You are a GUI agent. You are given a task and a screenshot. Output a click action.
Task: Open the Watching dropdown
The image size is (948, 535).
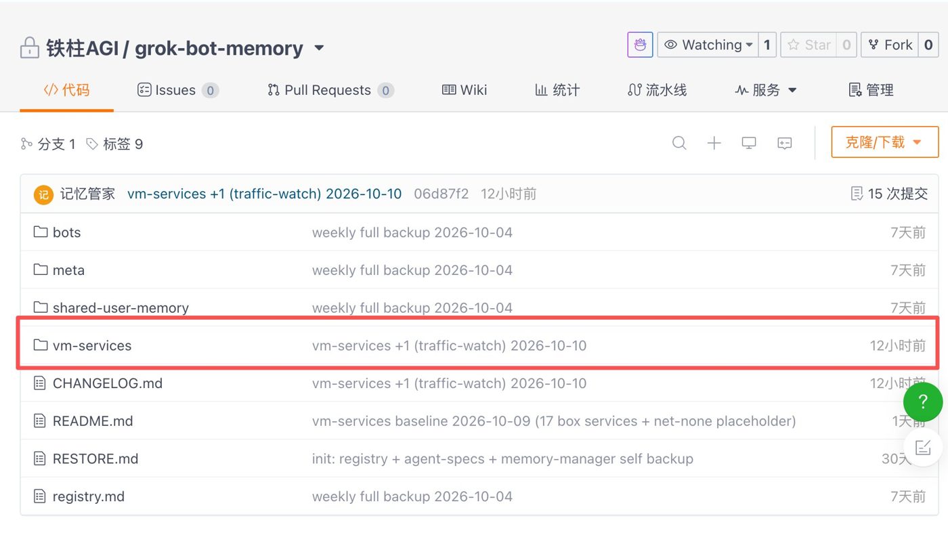pos(708,45)
